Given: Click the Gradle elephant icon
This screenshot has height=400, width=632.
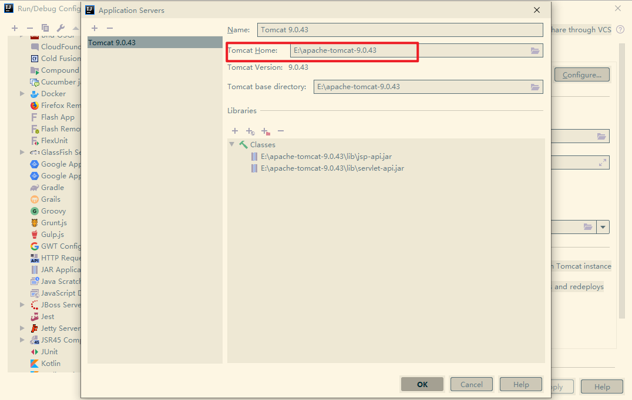Looking at the screenshot, I should pyautogui.click(x=35, y=188).
